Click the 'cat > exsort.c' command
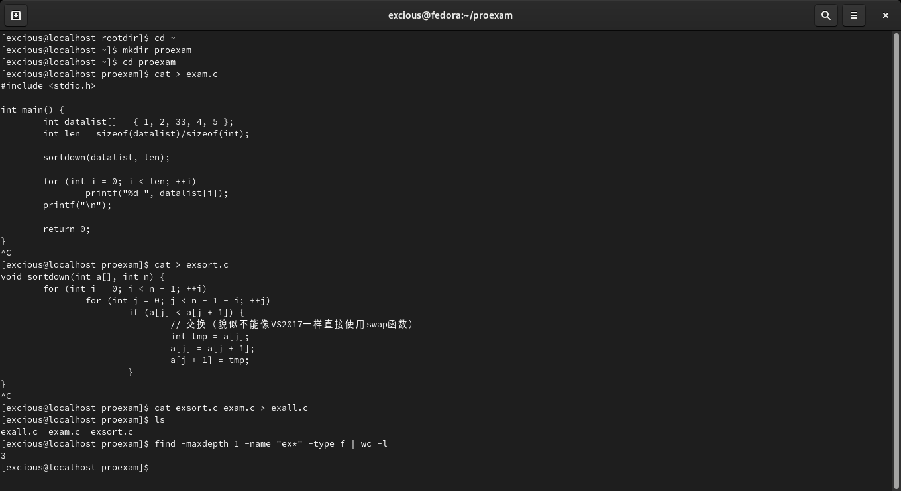The image size is (901, 491). coord(191,265)
